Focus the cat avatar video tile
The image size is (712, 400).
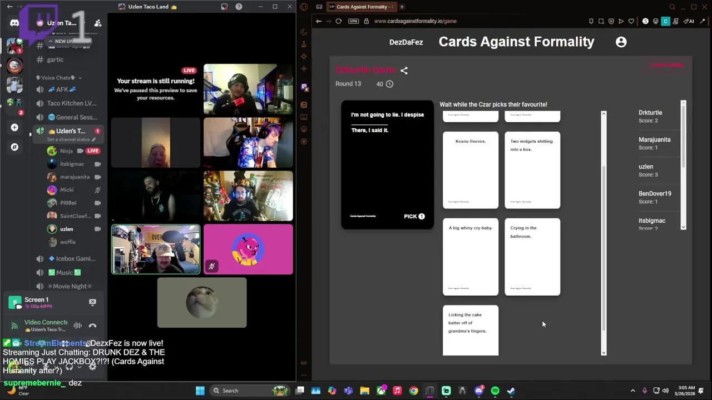tap(202, 303)
